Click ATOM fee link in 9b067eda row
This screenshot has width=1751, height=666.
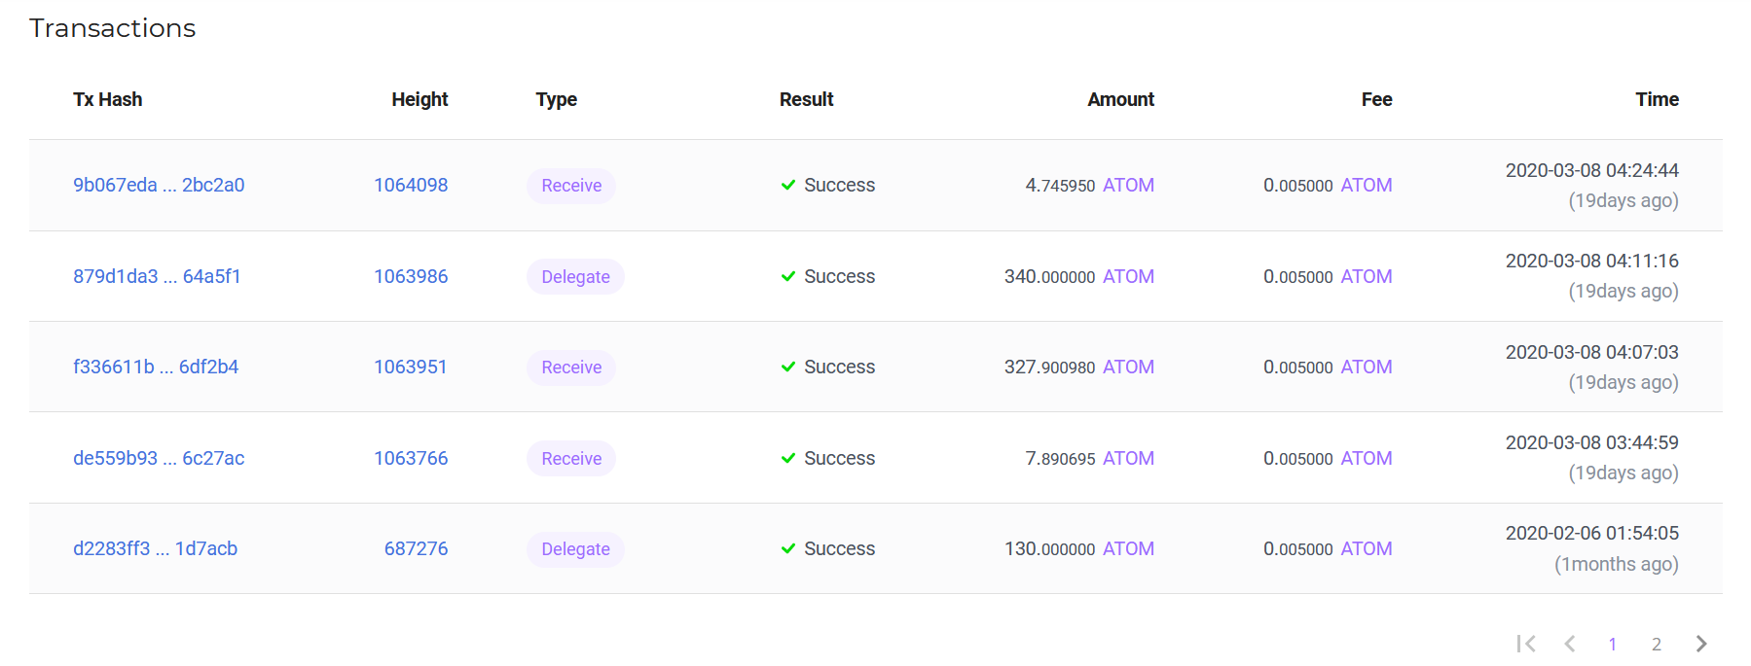tap(1367, 185)
